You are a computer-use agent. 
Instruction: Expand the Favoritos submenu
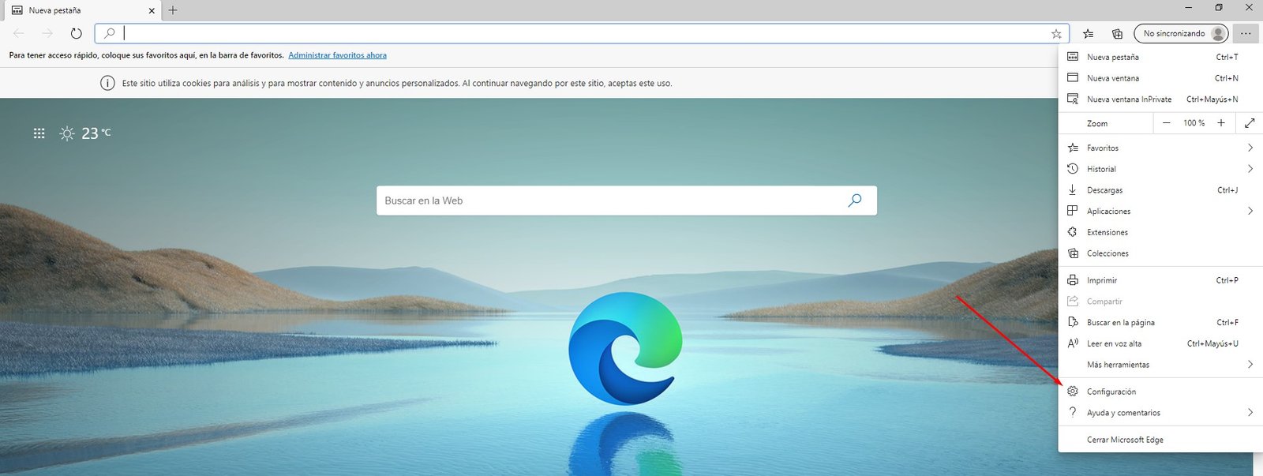[1250, 148]
